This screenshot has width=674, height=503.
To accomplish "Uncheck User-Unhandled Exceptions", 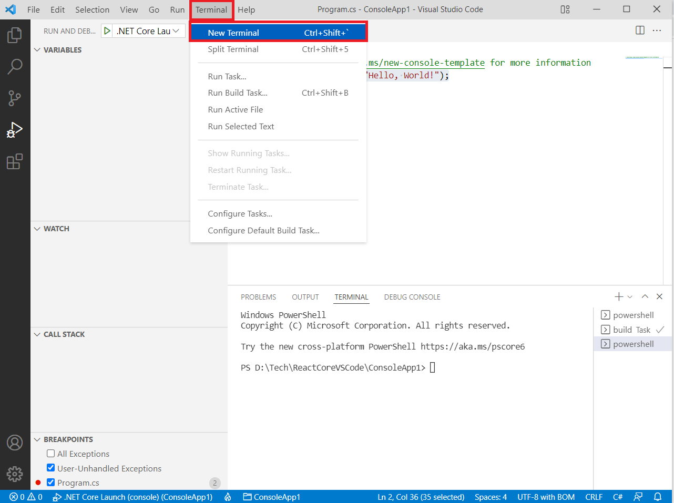I will pos(50,468).
